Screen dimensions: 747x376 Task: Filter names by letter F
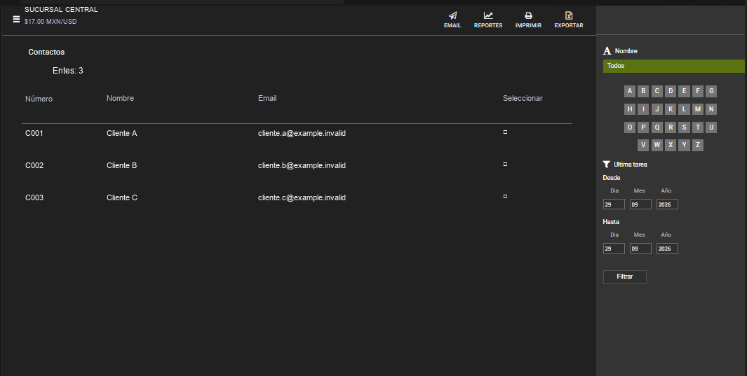tap(697, 91)
